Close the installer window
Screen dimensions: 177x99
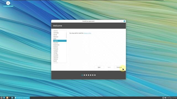[x=124, y=21]
